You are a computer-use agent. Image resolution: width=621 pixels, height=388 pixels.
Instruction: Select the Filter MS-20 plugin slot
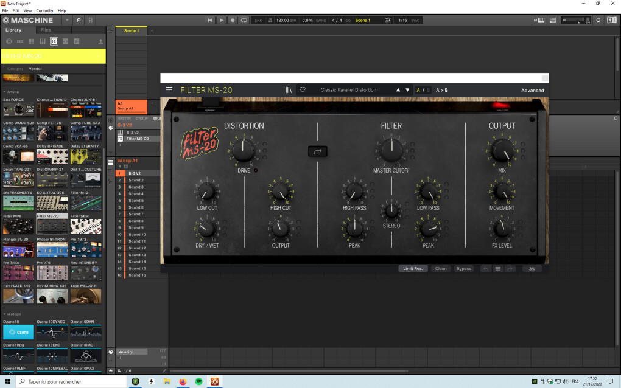click(138, 139)
